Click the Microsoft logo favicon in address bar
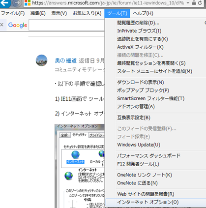The width and height of the screenshot is (206, 208). click(x=28, y=3)
